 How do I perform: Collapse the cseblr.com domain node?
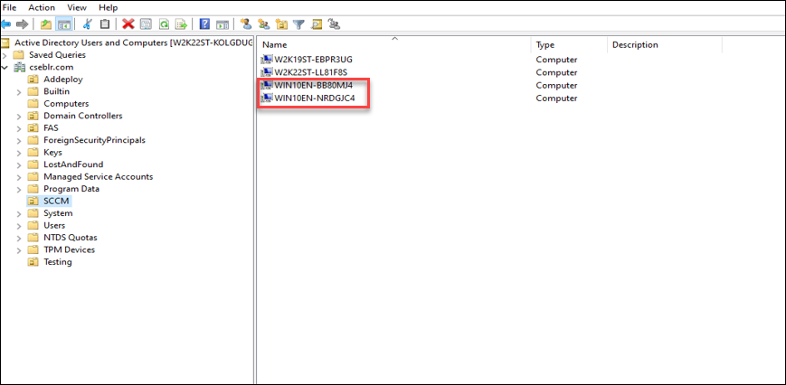click(x=5, y=67)
